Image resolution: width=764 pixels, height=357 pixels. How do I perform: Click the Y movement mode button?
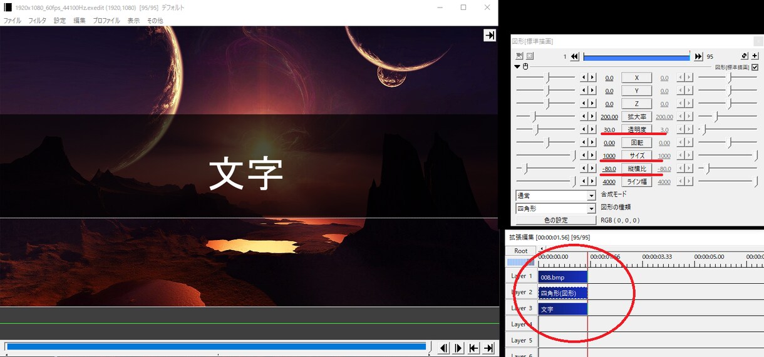[x=637, y=91]
